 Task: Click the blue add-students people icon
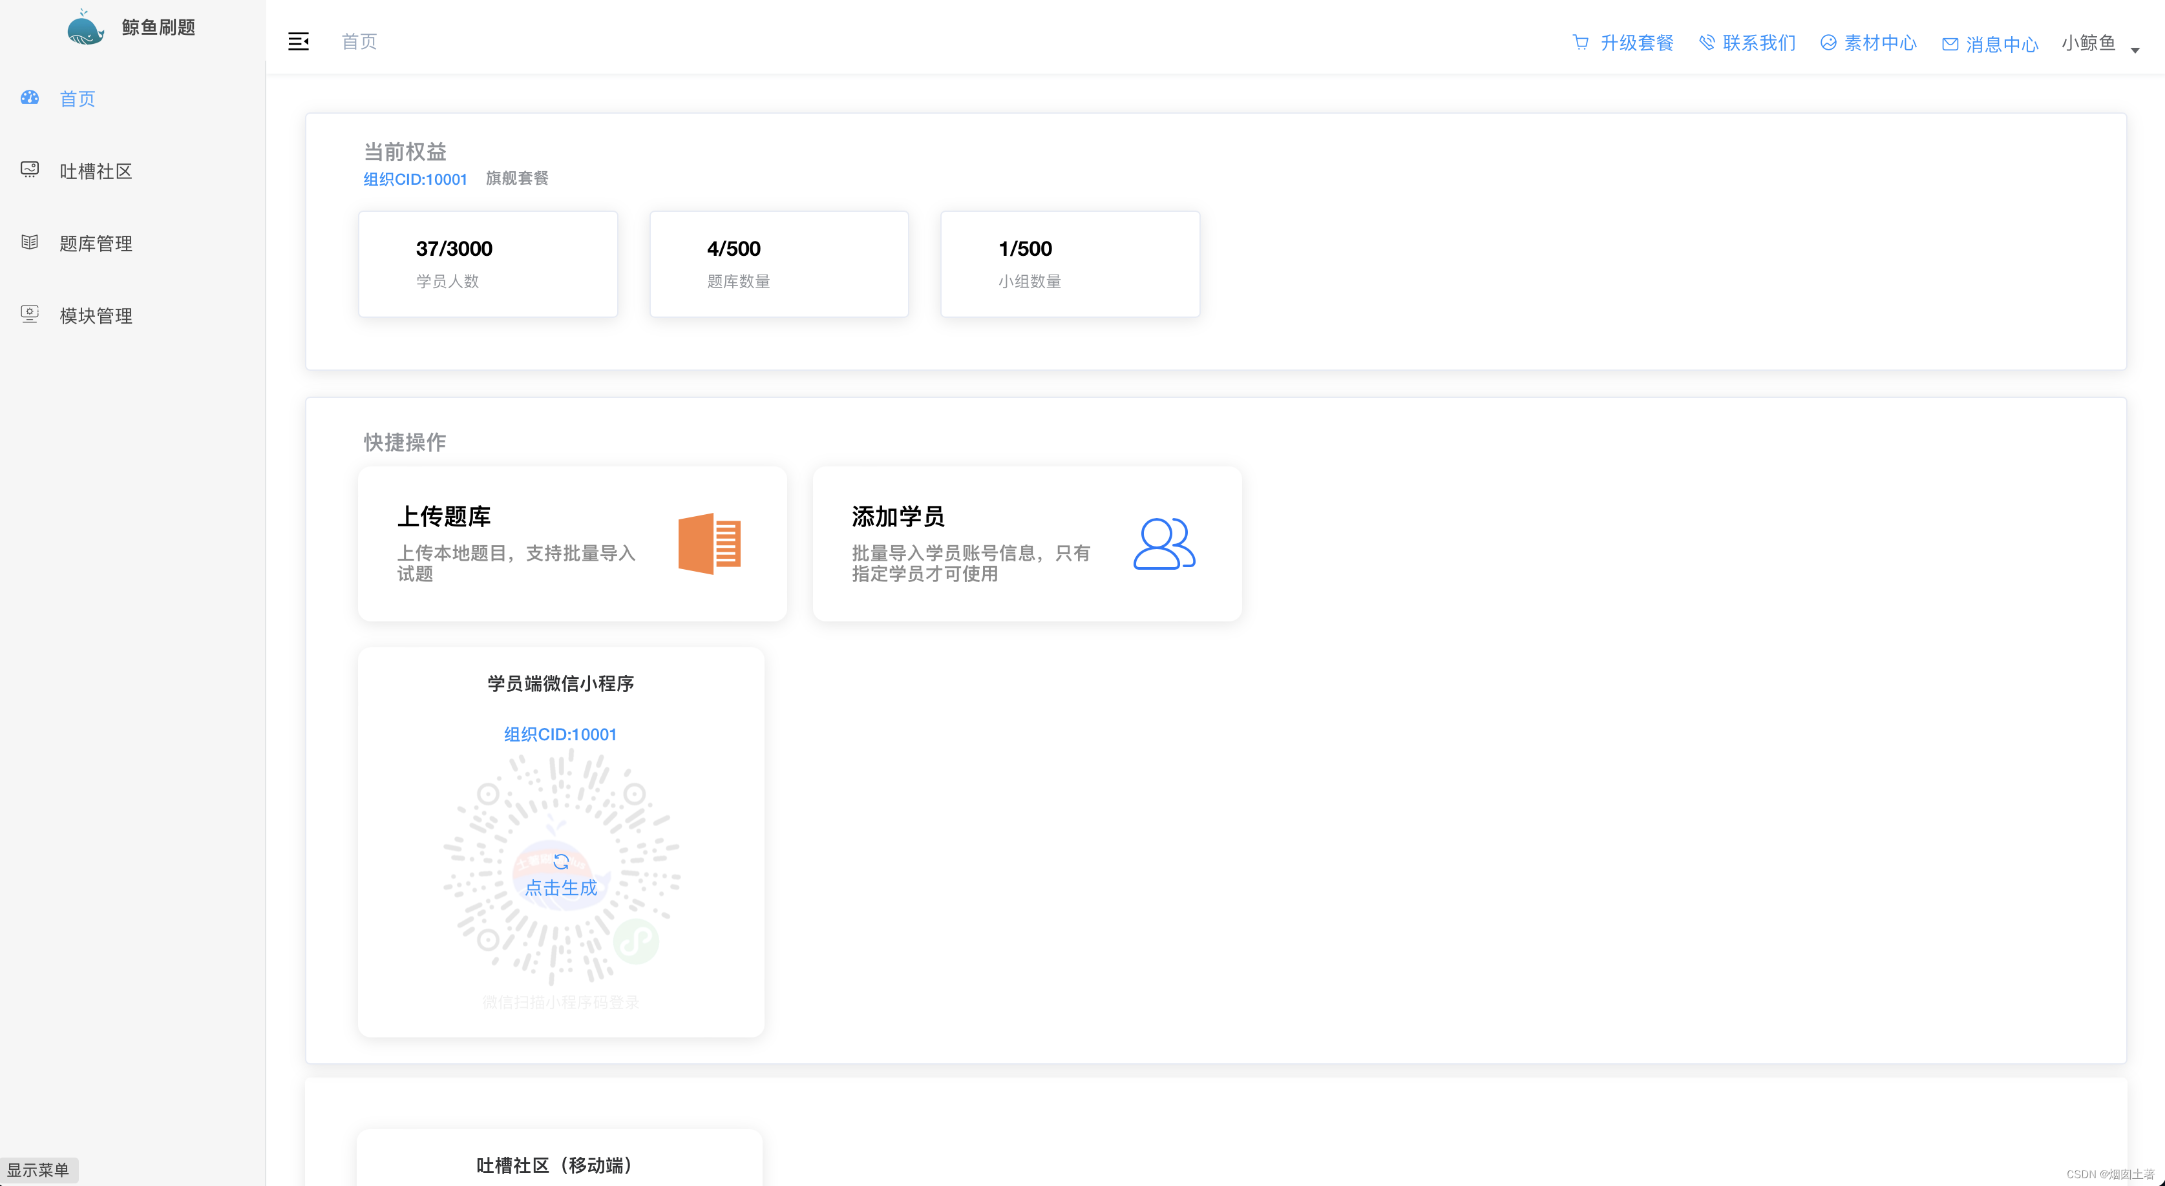(x=1164, y=543)
